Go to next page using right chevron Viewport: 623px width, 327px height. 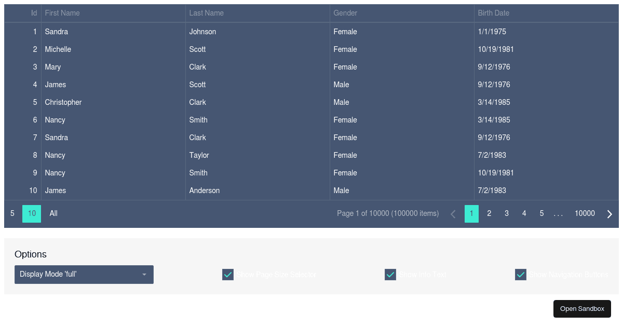click(610, 213)
